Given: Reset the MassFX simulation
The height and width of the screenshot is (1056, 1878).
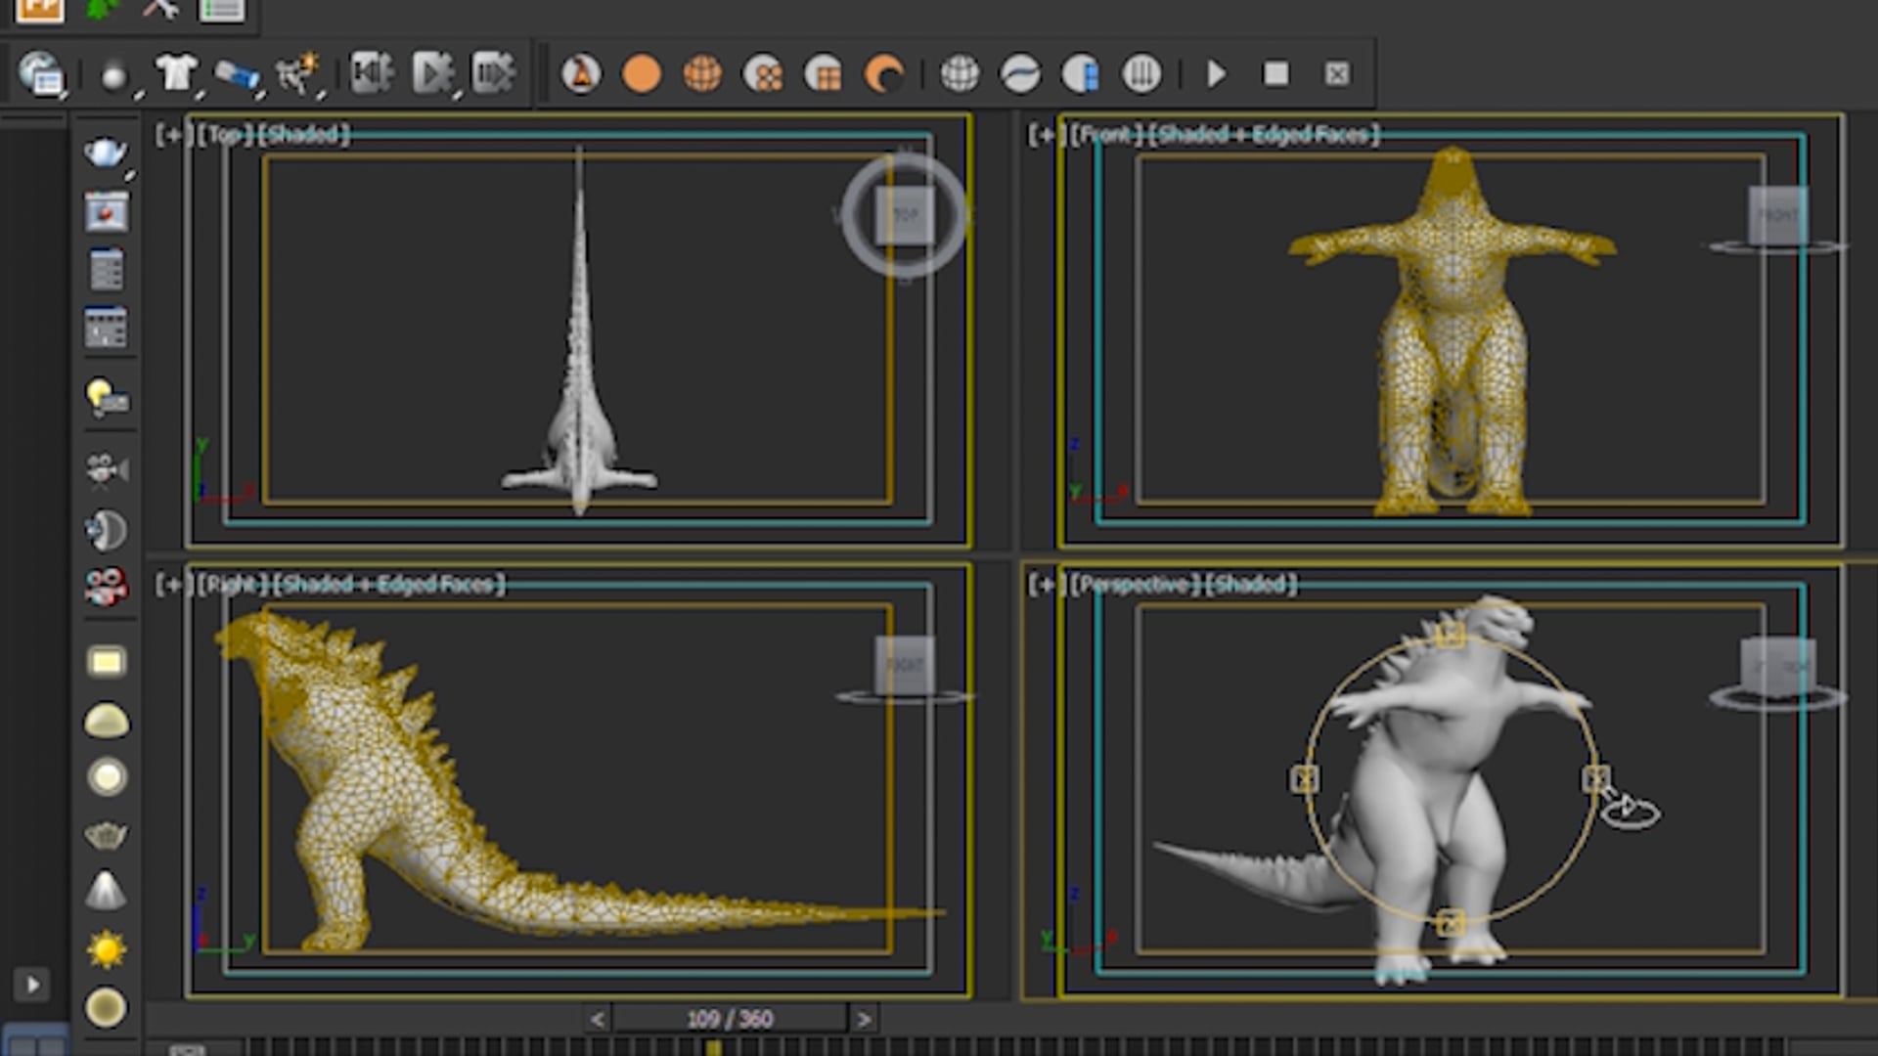Looking at the screenshot, I should click(x=372, y=71).
